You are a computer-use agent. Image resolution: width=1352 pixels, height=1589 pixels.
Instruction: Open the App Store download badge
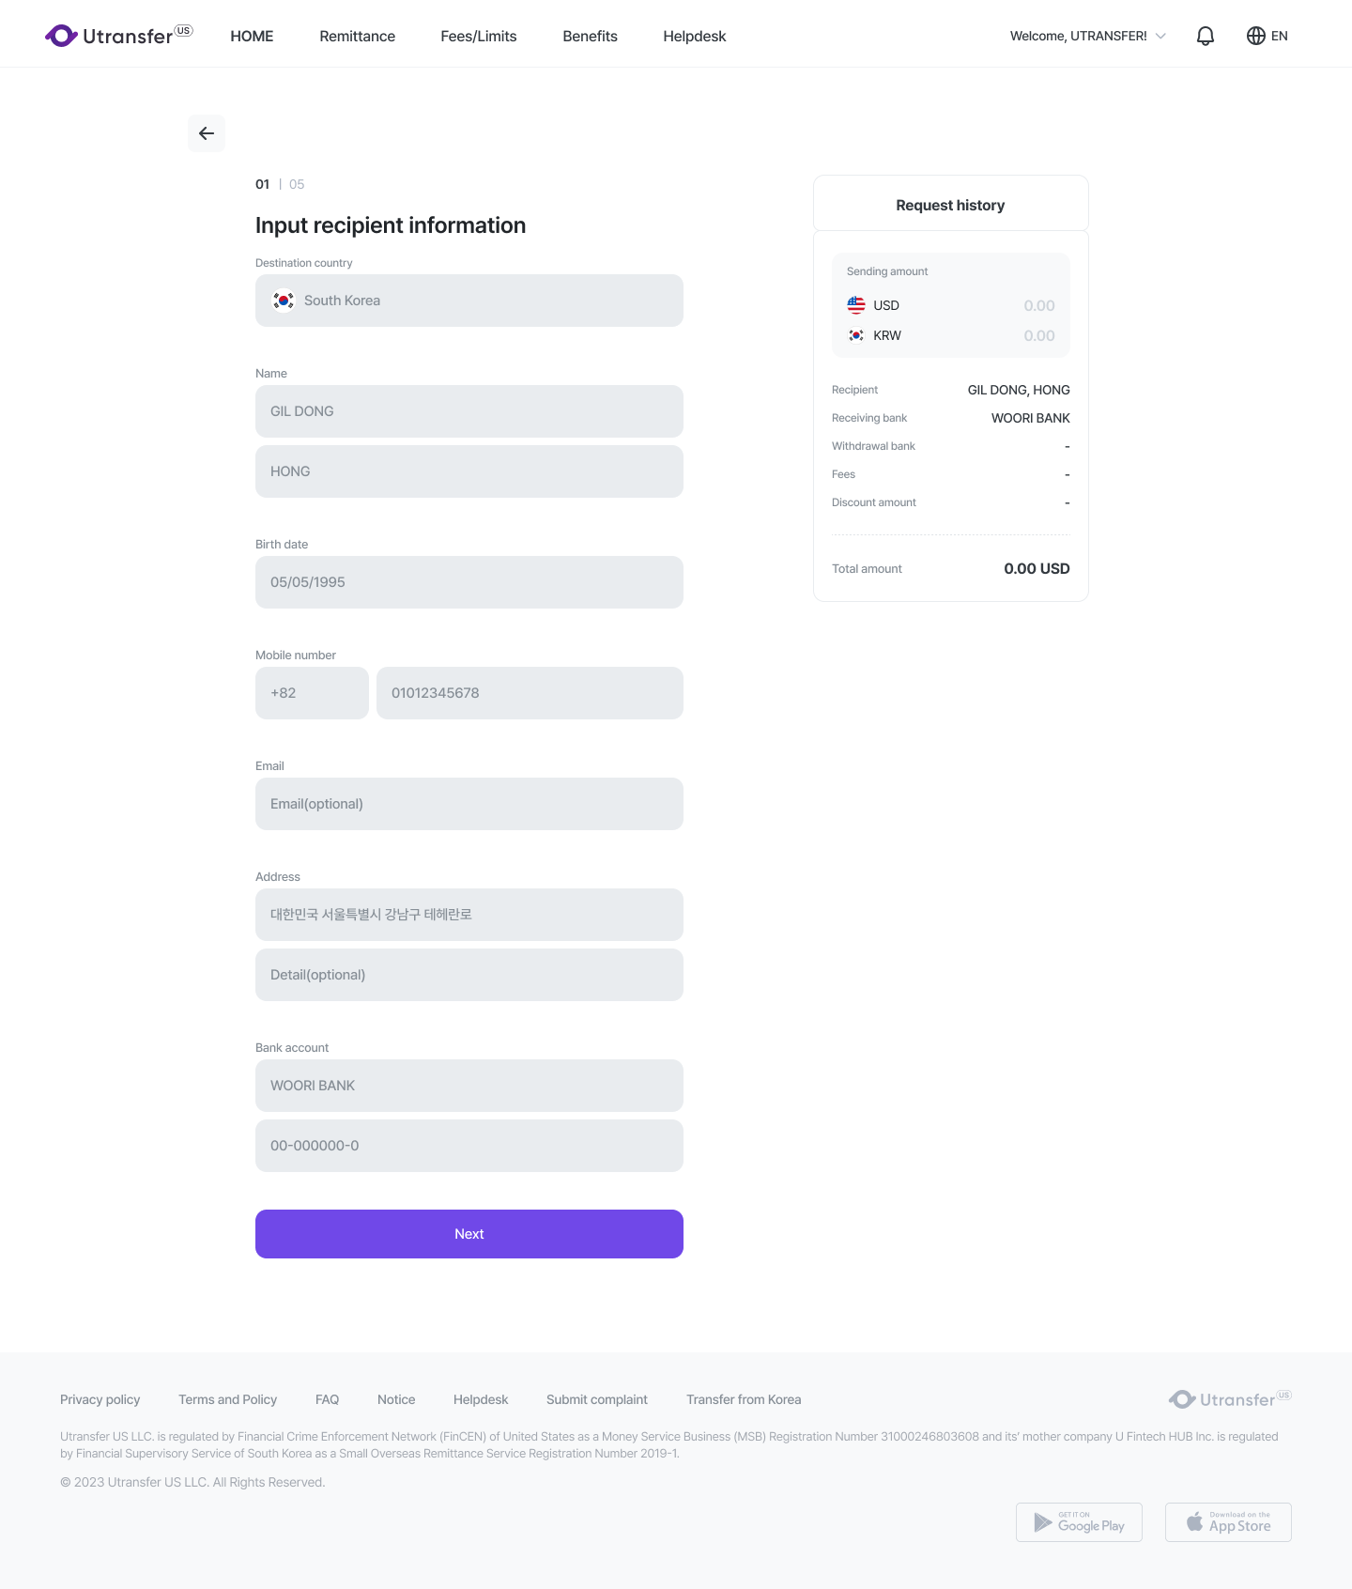(1228, 1522)
